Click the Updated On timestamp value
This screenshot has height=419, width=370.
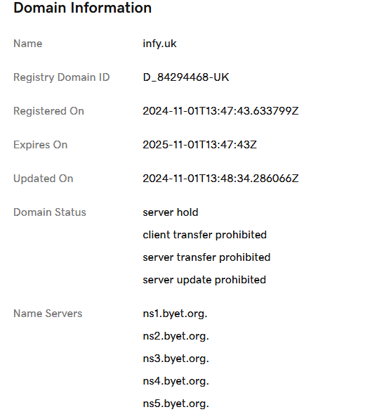point(220,179)
